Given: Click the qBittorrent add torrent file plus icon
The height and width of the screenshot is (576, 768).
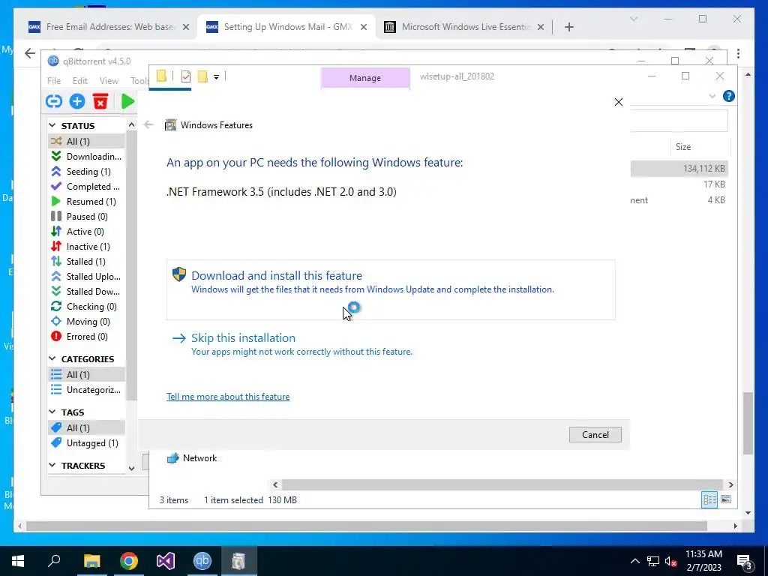Looking at the screenshot, I should coord(77,101).
